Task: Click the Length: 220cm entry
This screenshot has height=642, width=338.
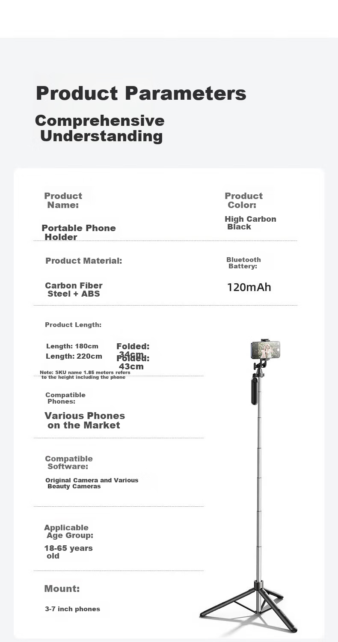Action: pyautogui.click(x=74, y=356)
